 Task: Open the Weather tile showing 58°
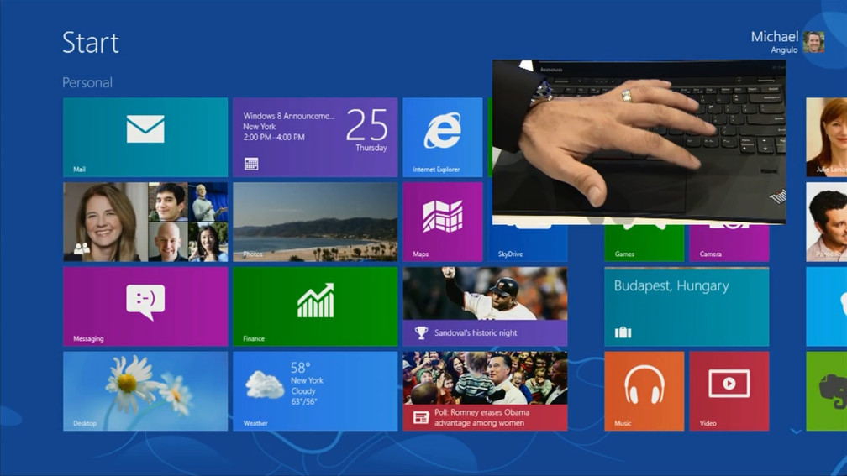[x=315, y=390]
